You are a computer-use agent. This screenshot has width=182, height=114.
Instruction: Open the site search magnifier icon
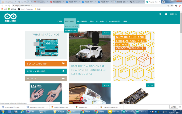point(160,14)
